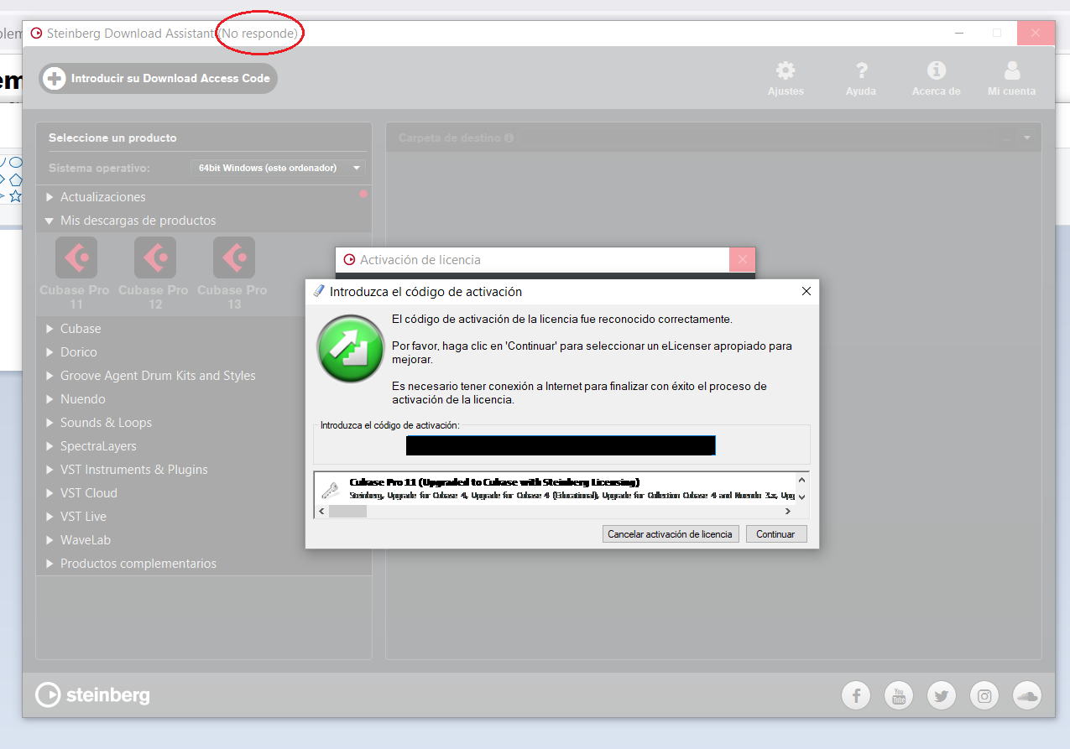
Task: Select pentagon shape in background window
Action: [x=15, y=179]
